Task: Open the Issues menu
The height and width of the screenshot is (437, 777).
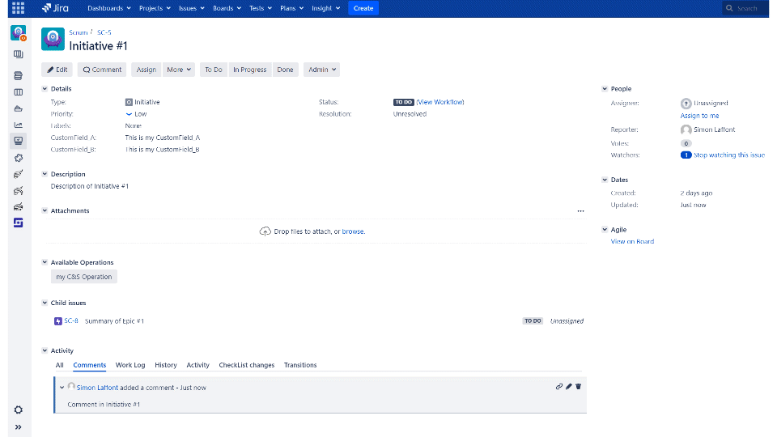Action: (x=191, y=8)
